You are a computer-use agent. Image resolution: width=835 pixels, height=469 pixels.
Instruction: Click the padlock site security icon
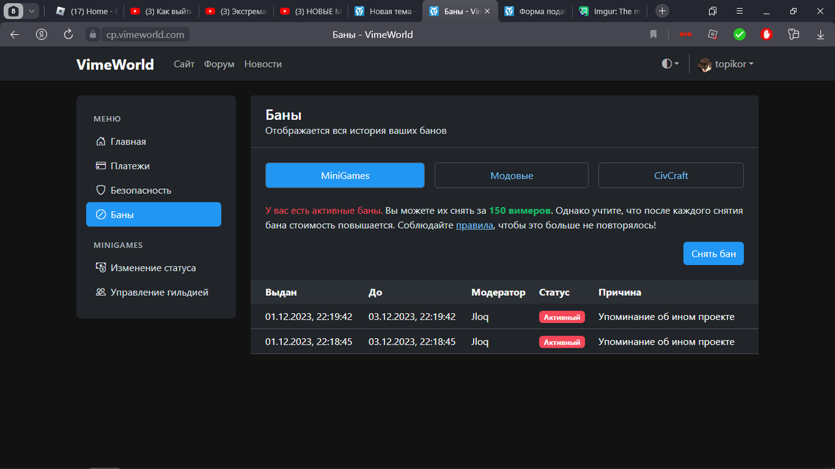(x=93, y=35)
